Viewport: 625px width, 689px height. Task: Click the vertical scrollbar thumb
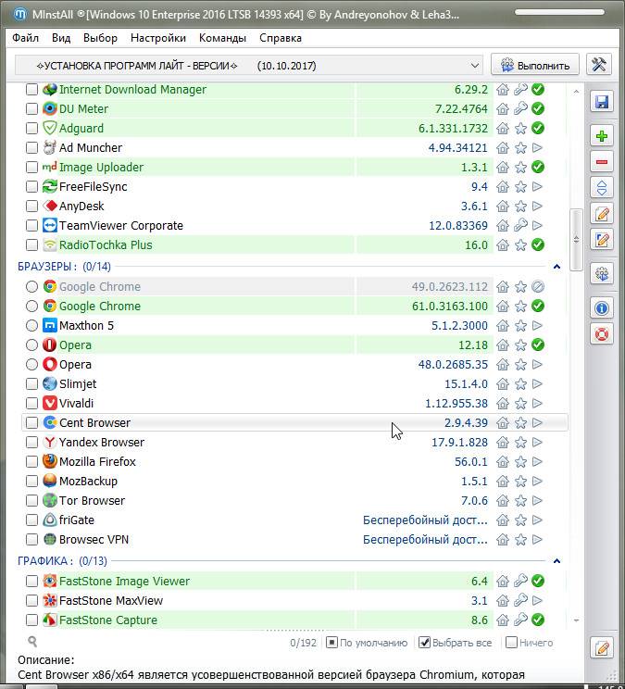[576, 240]
